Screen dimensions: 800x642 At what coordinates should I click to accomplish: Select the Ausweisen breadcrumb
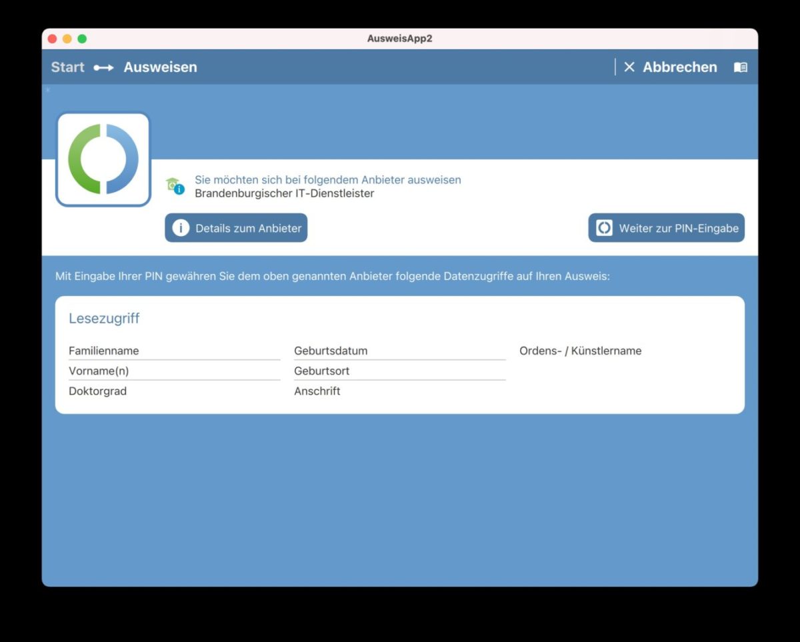coord(160,67)
